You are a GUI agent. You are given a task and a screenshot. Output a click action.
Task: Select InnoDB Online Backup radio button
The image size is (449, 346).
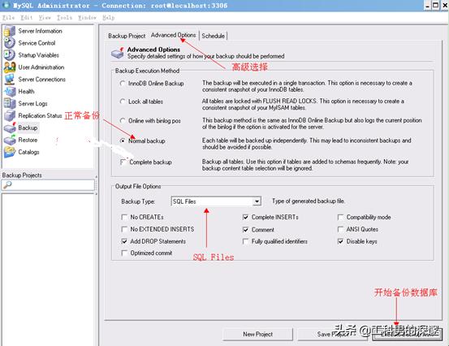tap(123, 84)
